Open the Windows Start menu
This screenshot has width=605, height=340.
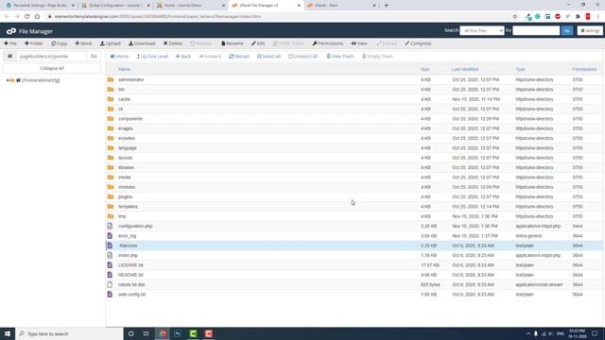pyautogui.click(x=8, y=333)
